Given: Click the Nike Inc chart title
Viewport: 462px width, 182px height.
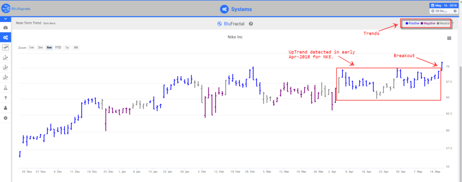Looking at the screenshot, I should tap(235, 37).
